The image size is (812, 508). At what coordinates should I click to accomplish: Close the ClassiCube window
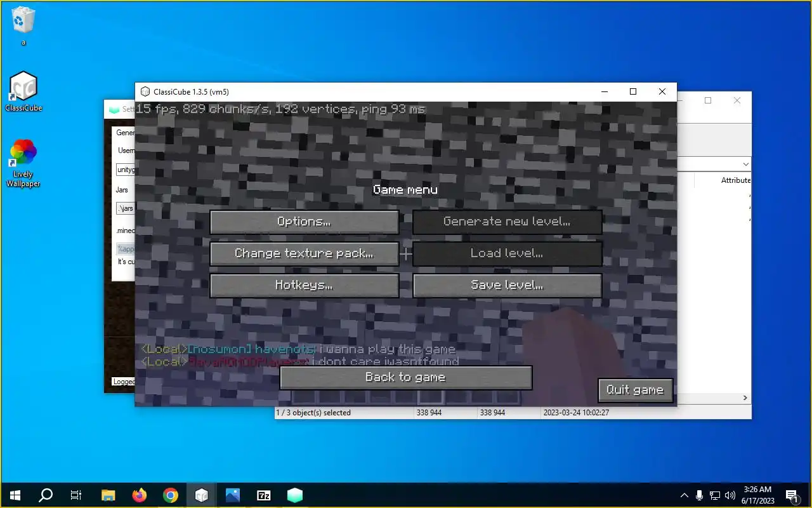[662, 92]
